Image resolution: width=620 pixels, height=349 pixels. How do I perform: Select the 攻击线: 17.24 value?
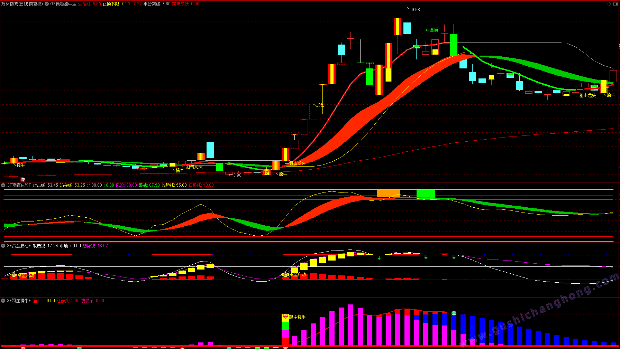[45, 246]
